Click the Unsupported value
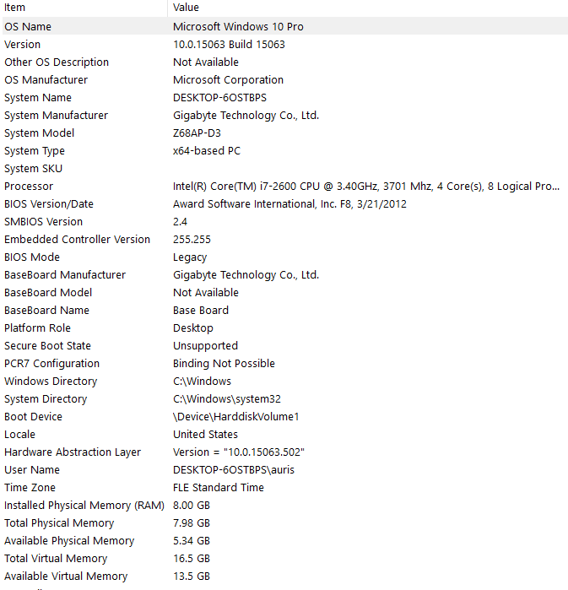Screen dimensions: 568x590 (205, 346)
